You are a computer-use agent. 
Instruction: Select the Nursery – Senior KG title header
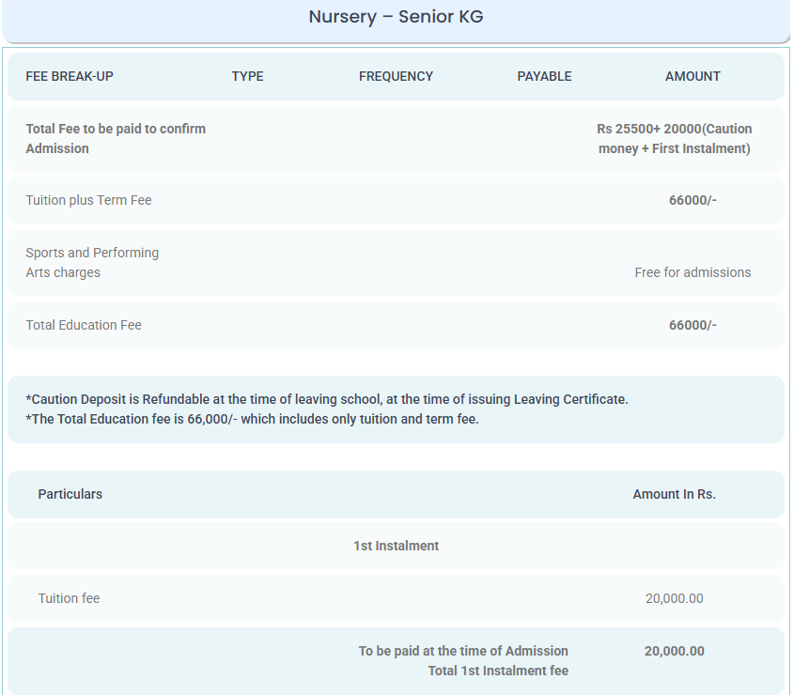coord(396,16)
